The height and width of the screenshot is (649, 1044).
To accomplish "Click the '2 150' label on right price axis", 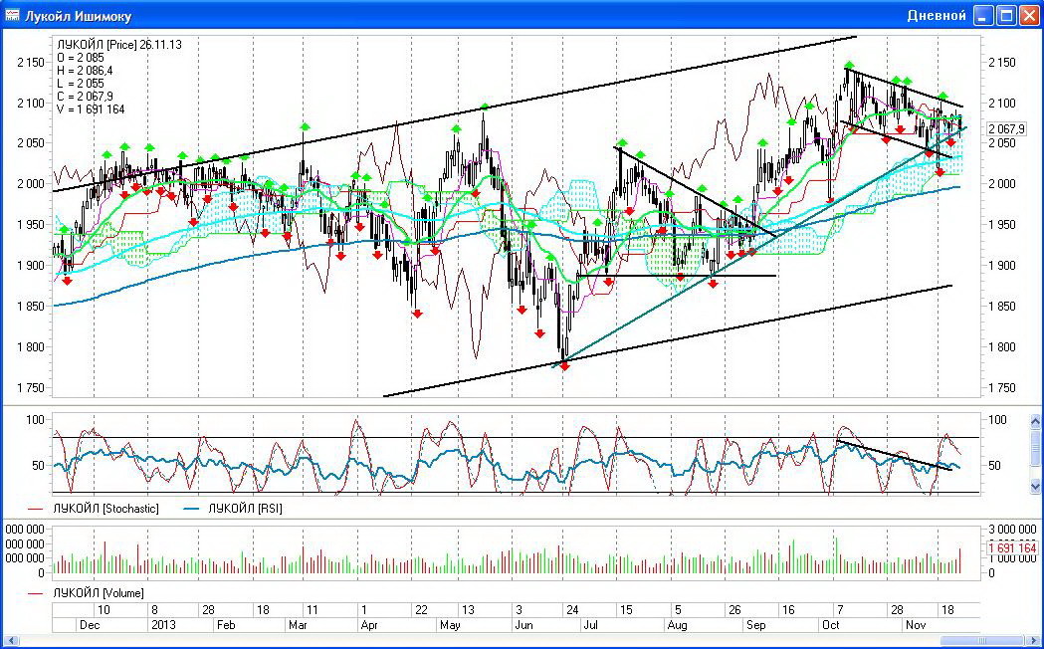I will (x=1002, y=63).
